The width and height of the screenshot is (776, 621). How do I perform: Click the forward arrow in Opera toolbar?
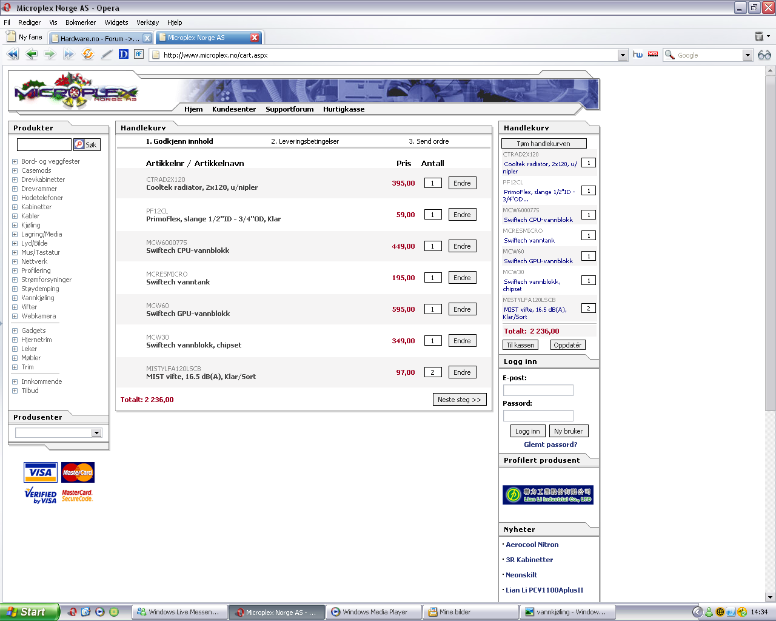pos(50,55)
